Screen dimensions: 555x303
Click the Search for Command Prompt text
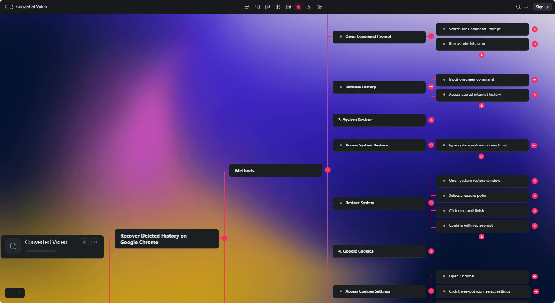[474, 29]
